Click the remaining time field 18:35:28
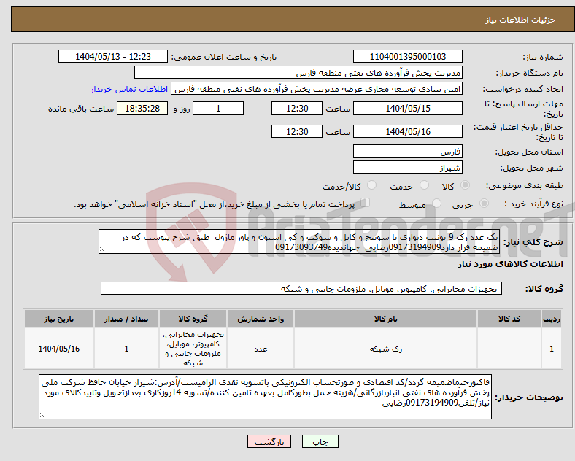 142,109
